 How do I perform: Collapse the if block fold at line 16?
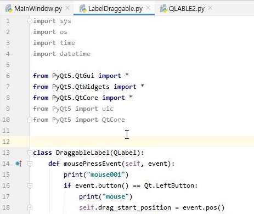tap(30, 185)
